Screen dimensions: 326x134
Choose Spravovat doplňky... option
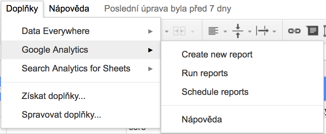pos(81,115)
